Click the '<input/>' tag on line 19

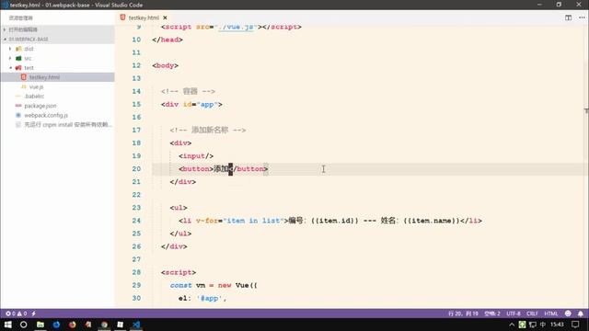pyautogui.click(x=196, y=156)
